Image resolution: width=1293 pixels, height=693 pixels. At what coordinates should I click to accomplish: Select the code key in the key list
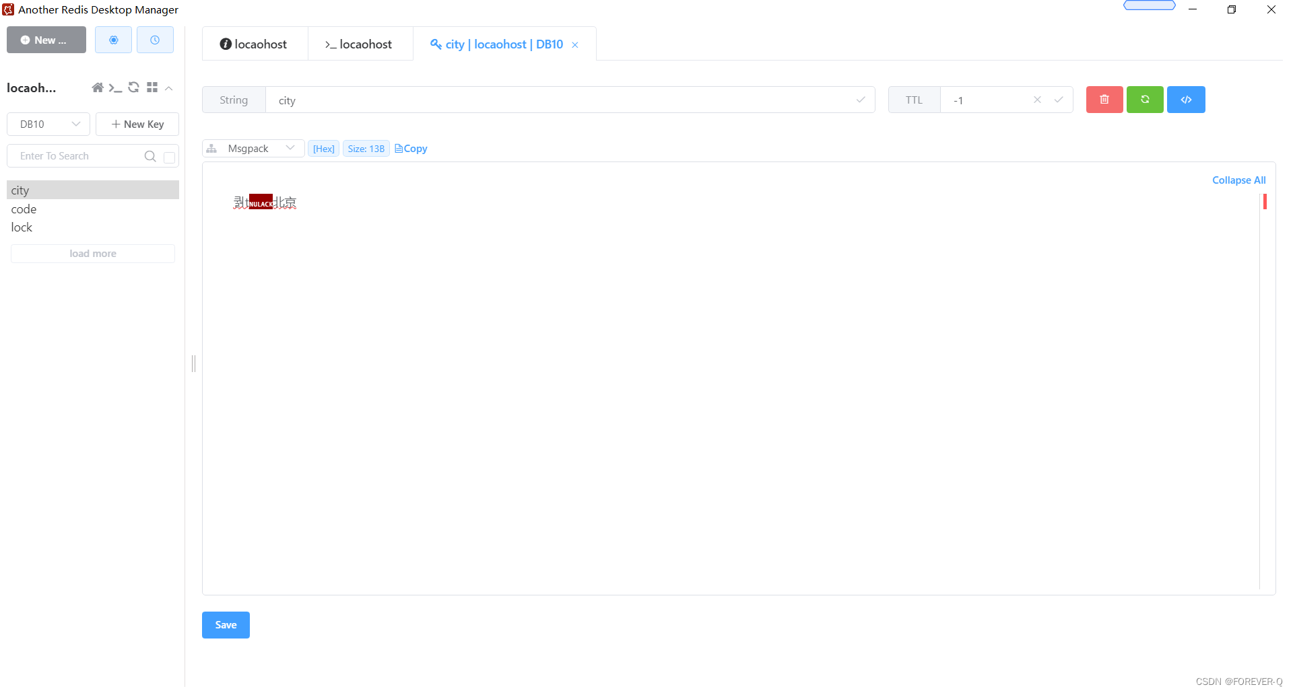click(24, 209)
